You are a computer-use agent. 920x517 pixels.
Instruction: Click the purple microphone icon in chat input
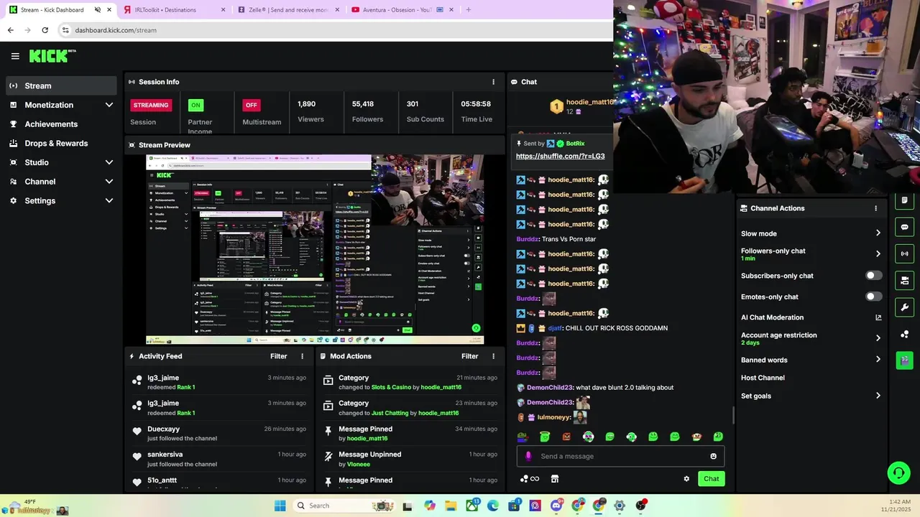pos(528,456)
